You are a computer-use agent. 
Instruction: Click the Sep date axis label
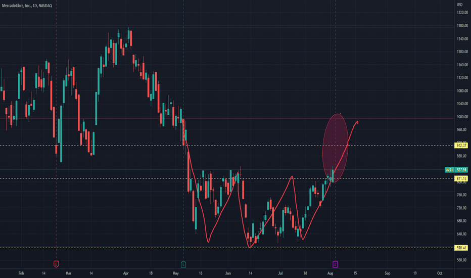(388, 273)
